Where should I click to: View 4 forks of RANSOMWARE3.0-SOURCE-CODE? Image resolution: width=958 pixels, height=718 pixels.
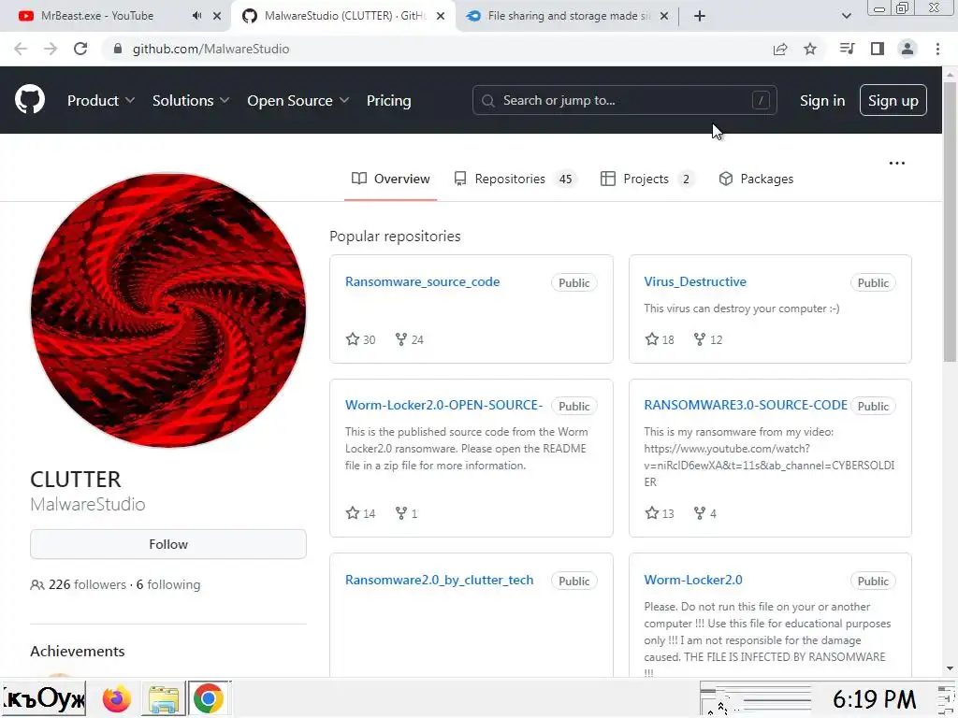click(x=705, y=513)
